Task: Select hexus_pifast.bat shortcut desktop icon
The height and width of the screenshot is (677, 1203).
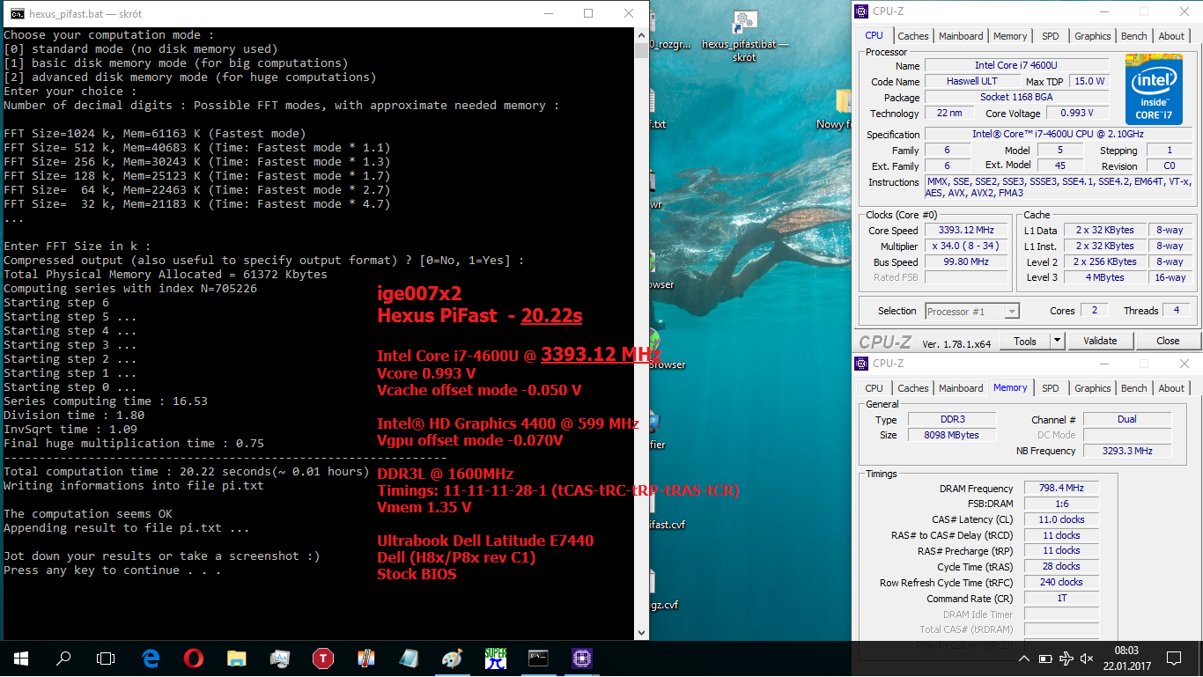Action: pyautogui.click(x=745, y=36)
